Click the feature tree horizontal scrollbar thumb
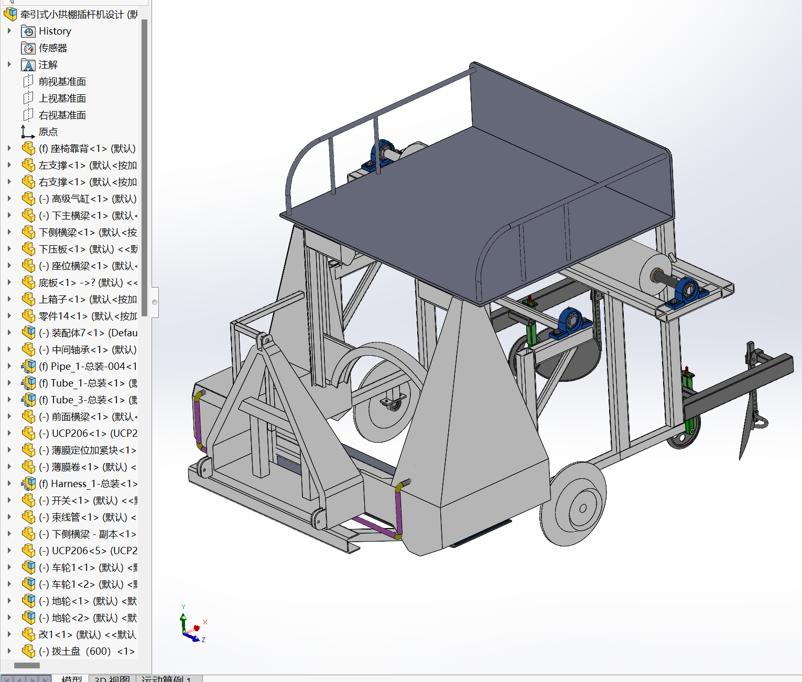The image size is (802, 682). pos(27,665)
